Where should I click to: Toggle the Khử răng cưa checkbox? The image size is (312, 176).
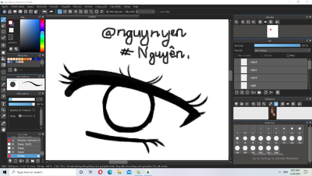108,12
